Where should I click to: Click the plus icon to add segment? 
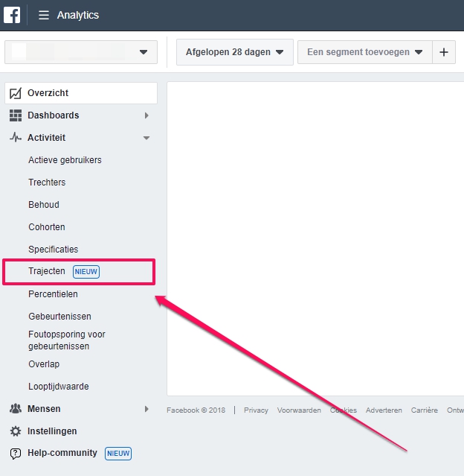click(x=444, y=52)
